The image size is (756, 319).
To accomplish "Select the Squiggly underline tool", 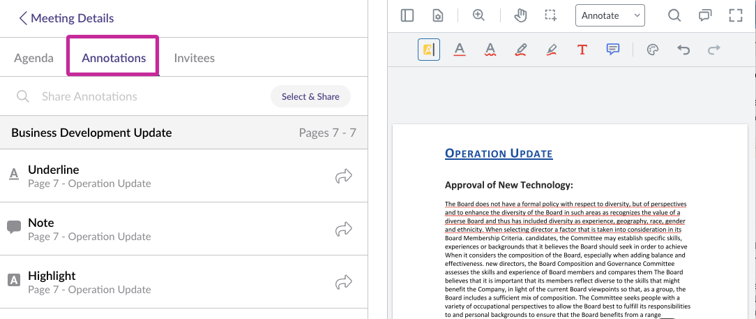I will pyautogui.click(x=490, y=50).
